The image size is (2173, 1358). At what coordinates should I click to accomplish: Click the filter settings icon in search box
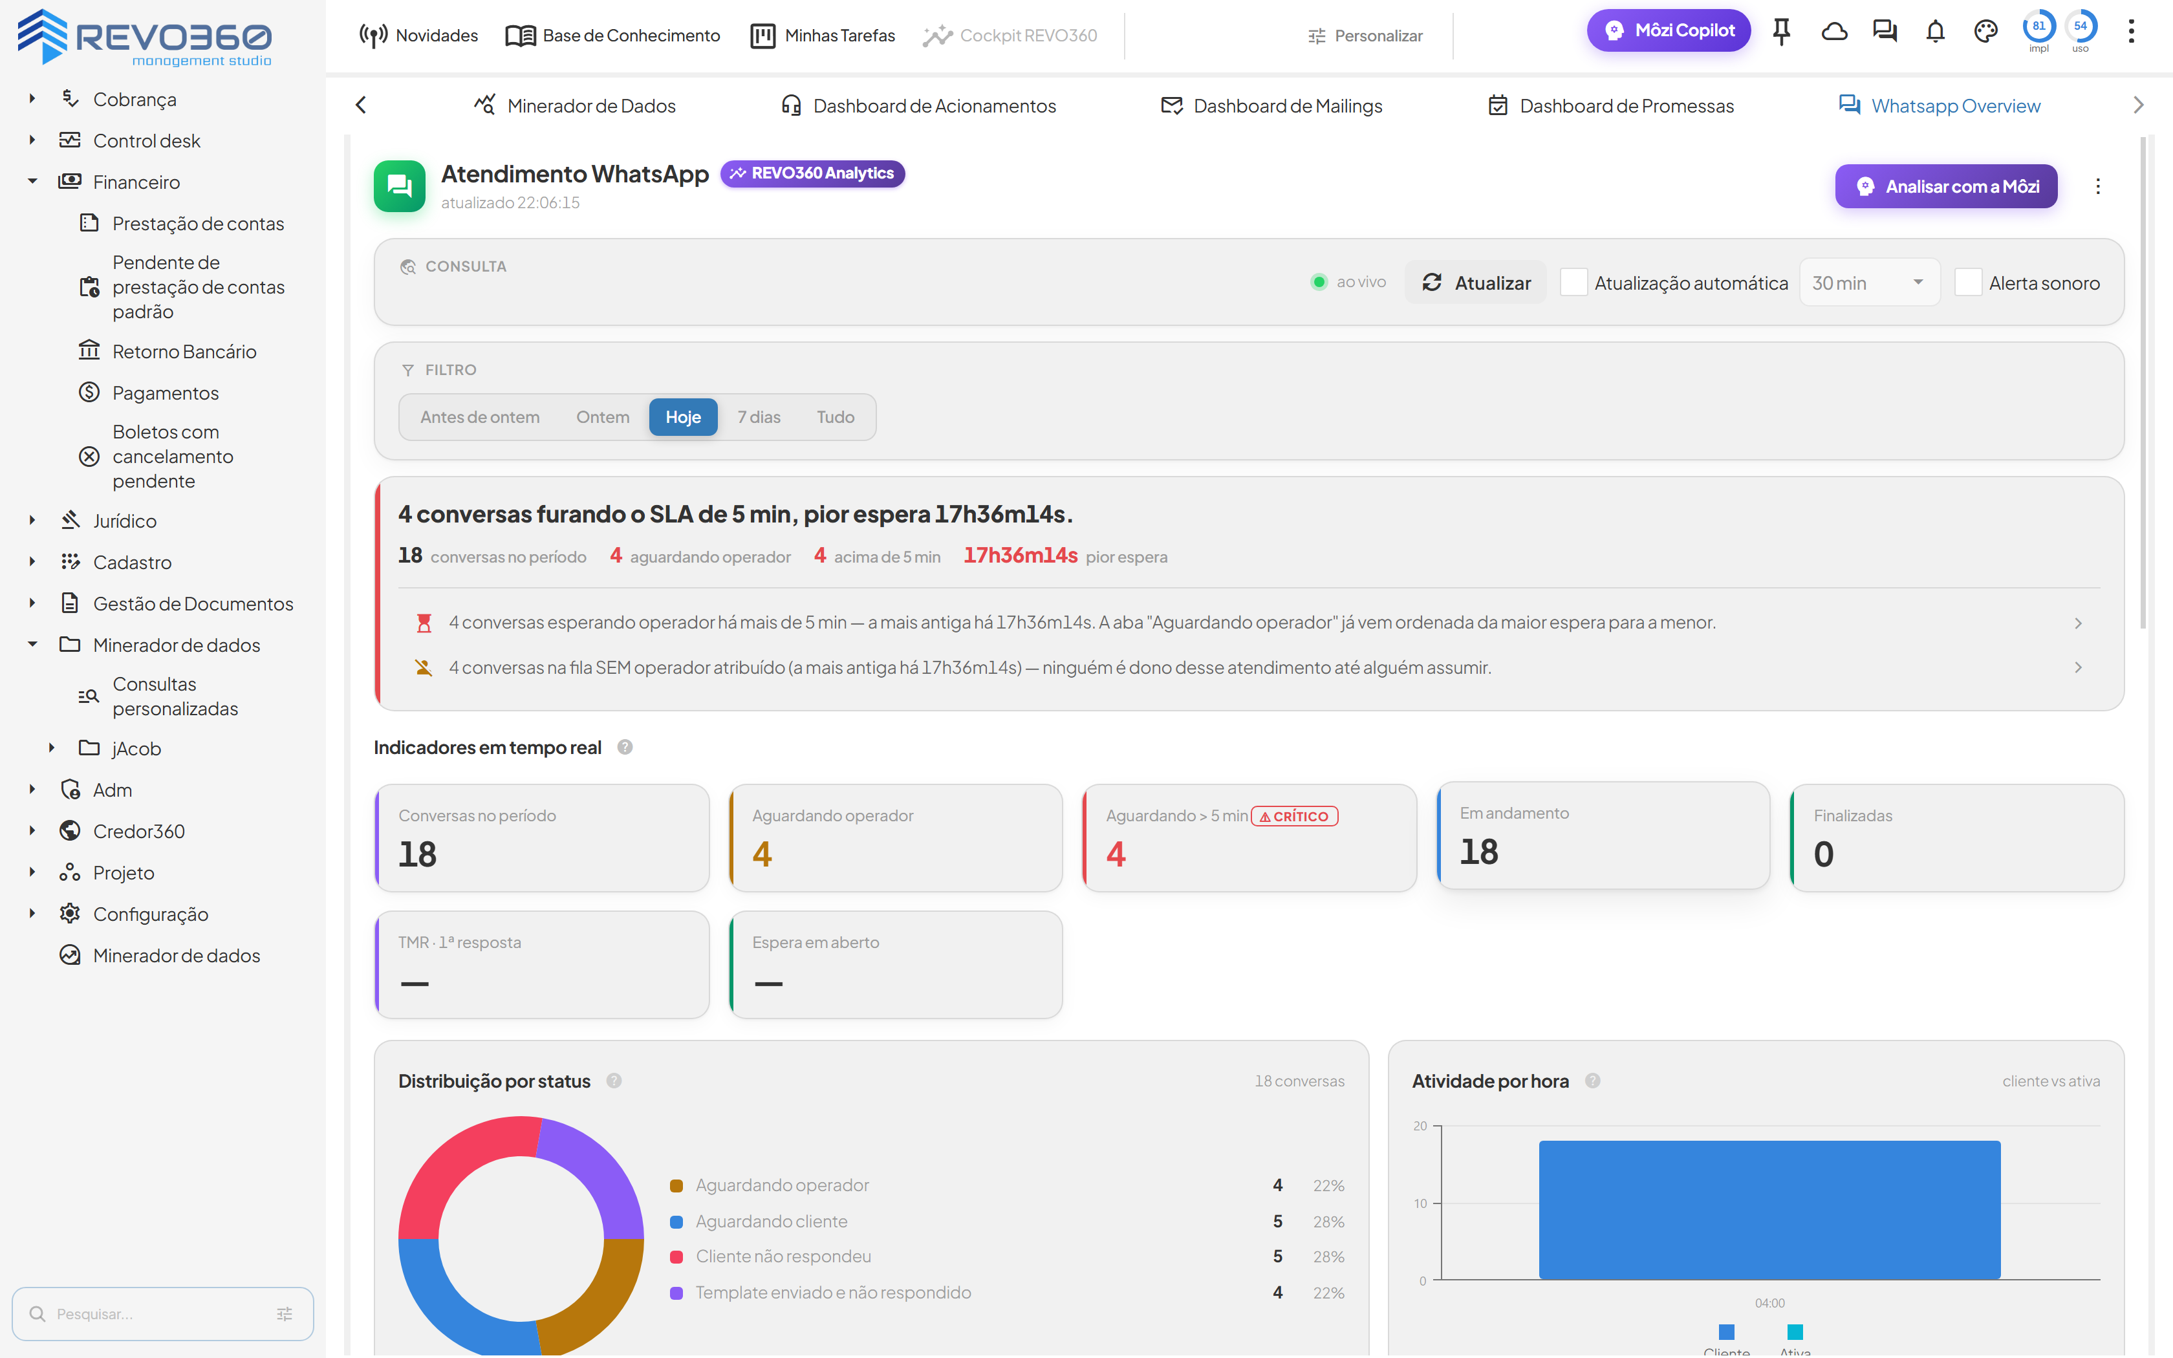pyautogui.click(x=285, y=1313)
